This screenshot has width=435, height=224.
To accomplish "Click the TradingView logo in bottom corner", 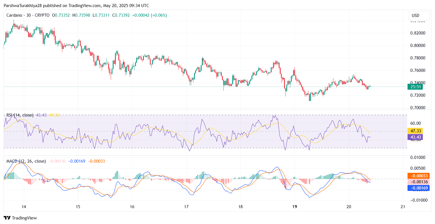I will pos(20,218).
